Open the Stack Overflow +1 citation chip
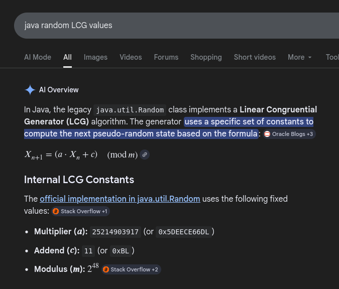Viewport: 339px width, 289px height. pos(81,211)
